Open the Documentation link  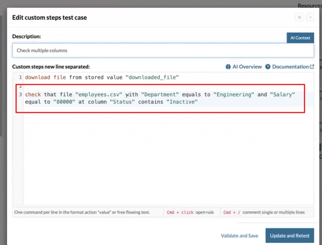tap(290, 67)
